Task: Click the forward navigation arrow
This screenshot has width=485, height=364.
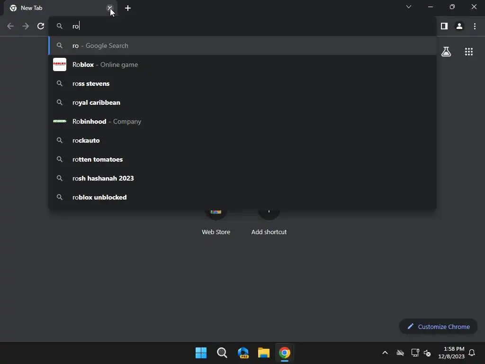Action: tap(26, 27)
